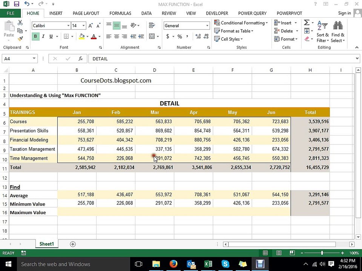The height and width of the screenshot is (271, 362).
Task: Click the zoom slider handle
Action: pyautogui.click(x=322, y=253)
